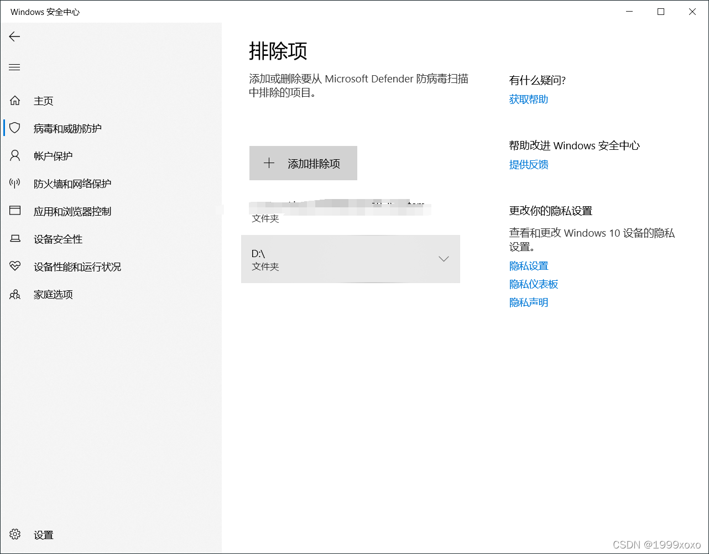Image resolution: width=709 pixels, height=554 pixels.
Task: Open the 隐私设置 link
Action: 529,266
